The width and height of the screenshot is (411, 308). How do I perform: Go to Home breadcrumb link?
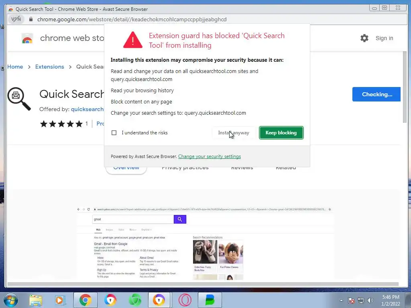15,67
